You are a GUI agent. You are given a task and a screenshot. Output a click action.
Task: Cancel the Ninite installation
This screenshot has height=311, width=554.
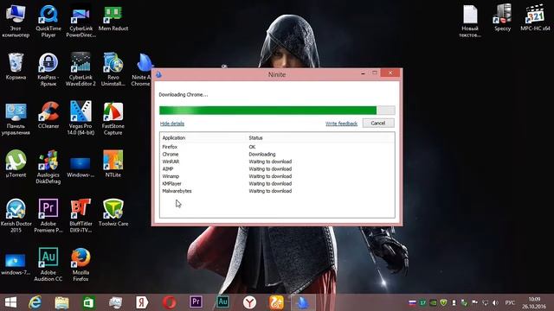click(378, 123)
